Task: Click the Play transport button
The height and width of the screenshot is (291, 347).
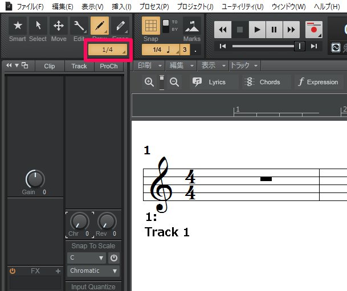Action: pyautogui.click(x=257, y=30)
